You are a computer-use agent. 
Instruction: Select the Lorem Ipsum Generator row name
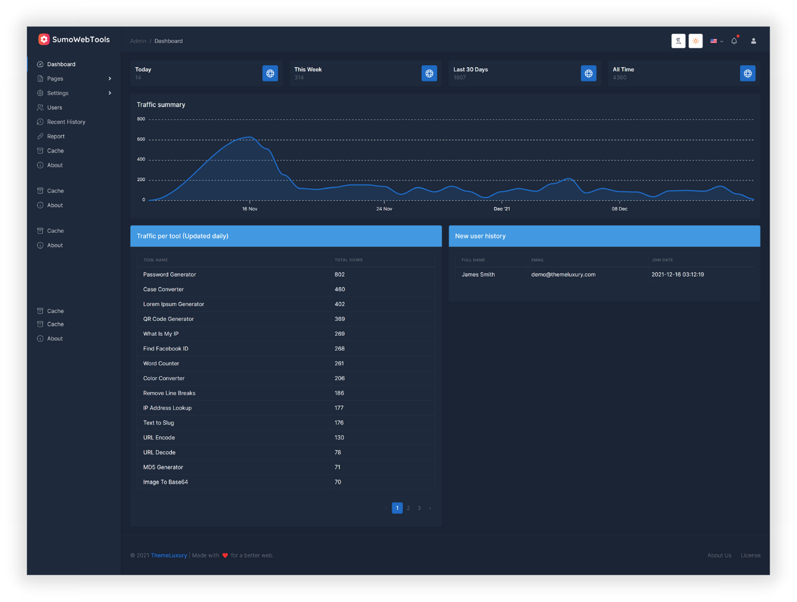tap(174, 304)
